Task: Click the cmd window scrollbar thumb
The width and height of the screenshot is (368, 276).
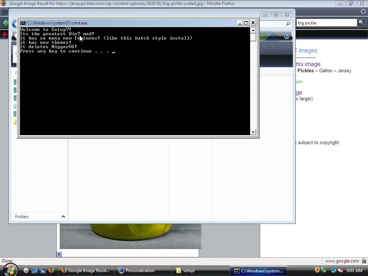Action: point(253,37)
